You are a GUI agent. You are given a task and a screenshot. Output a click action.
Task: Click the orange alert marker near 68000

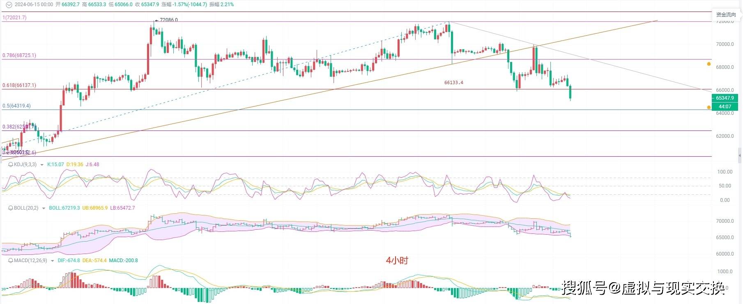coord(708,64)
